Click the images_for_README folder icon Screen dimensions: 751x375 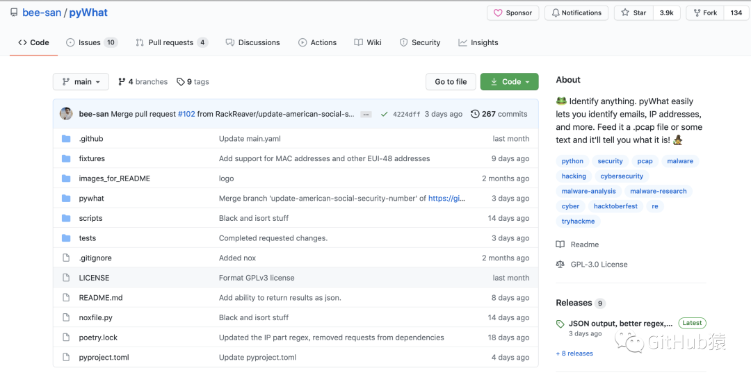pos(66,178)
